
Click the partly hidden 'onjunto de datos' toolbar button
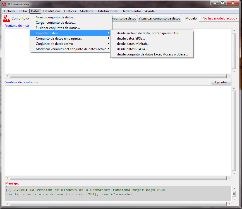124,18
